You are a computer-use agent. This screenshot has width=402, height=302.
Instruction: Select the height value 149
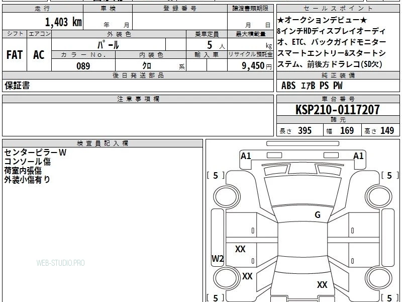point(387,130)
